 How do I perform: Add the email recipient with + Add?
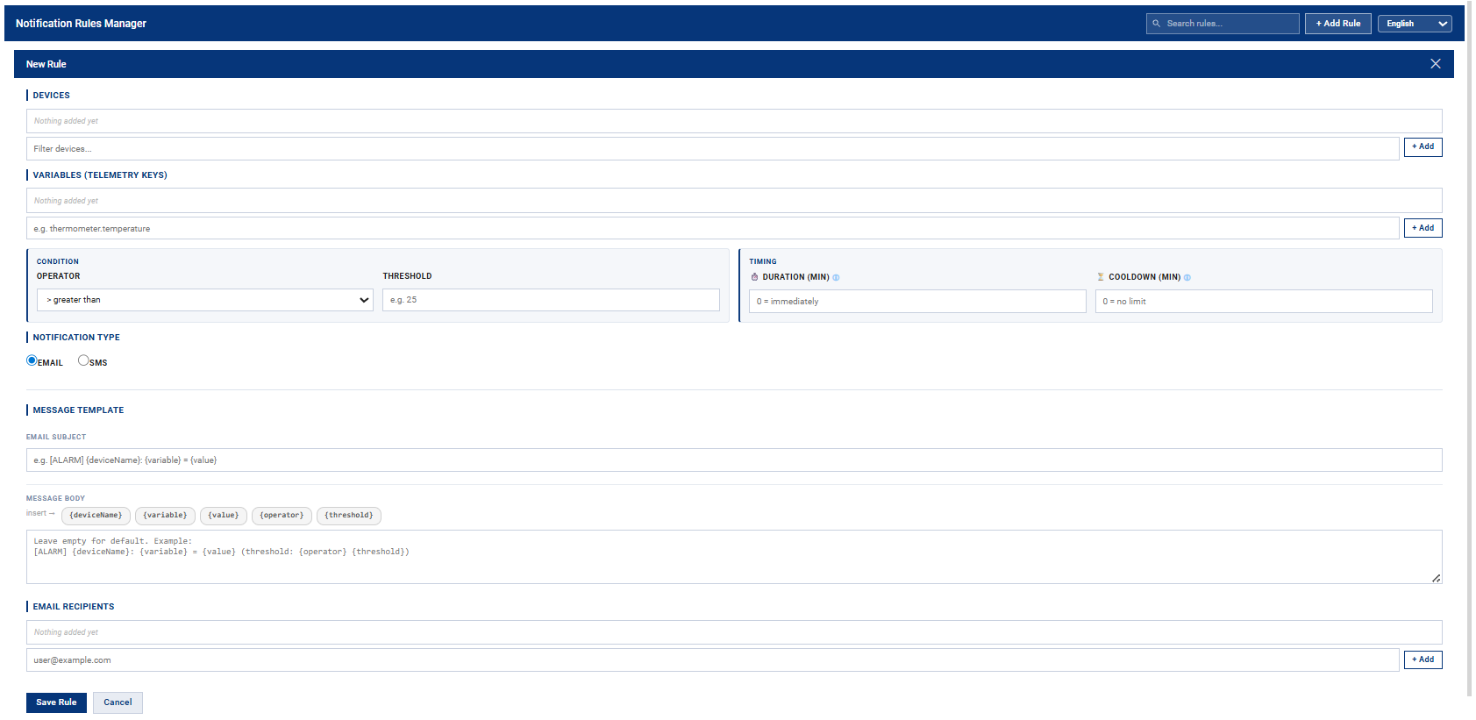tap(1423, 659)
